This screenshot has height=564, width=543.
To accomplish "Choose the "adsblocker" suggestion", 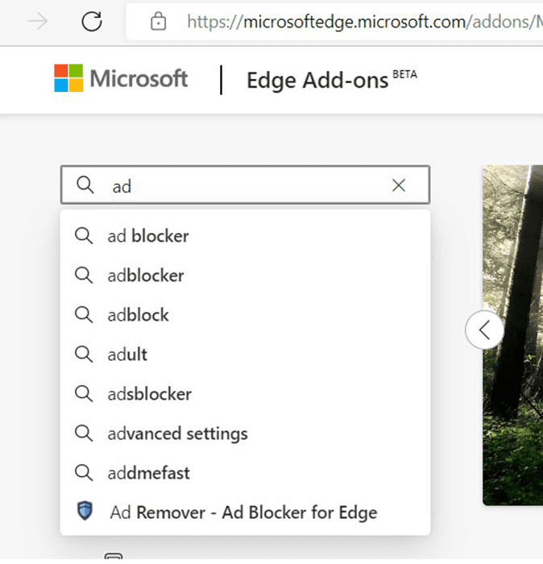I will click(150, 394).
